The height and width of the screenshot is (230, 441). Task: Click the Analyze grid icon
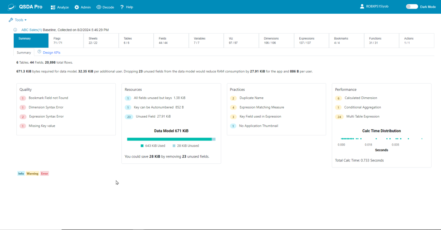click(53, 7)
